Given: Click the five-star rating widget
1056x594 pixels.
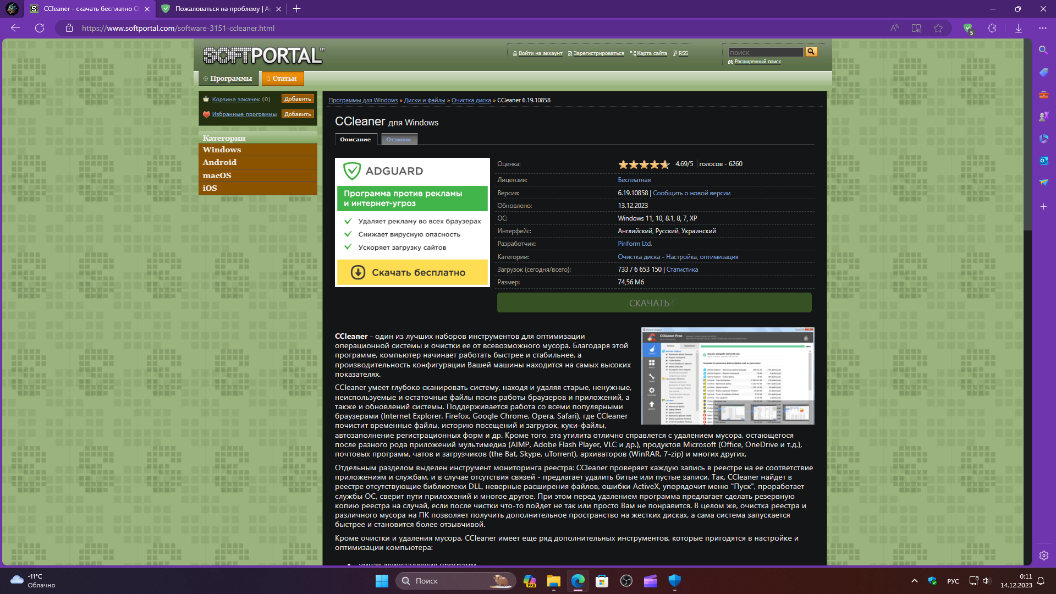Looking at the screenshot, I should click(643, 164).
